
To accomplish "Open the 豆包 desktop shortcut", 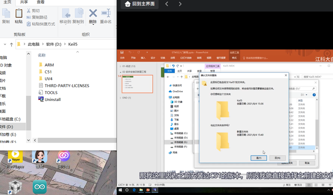I will (40, 160).
